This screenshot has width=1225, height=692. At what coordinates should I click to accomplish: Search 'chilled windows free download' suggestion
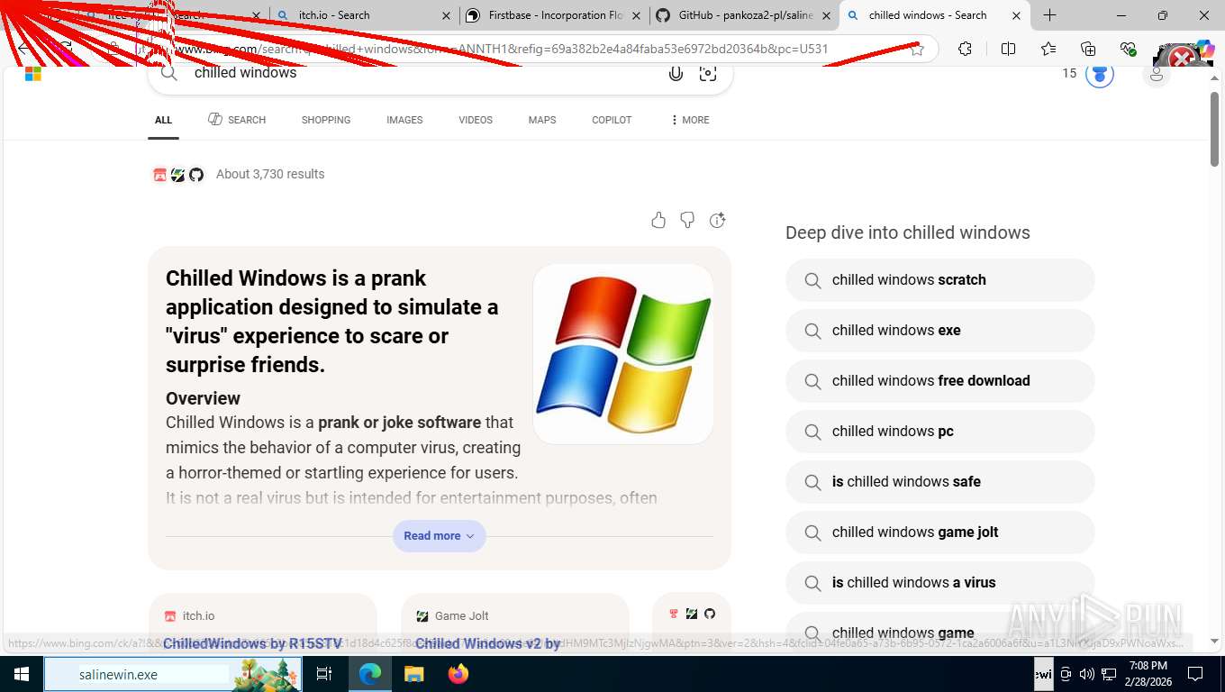939,381
